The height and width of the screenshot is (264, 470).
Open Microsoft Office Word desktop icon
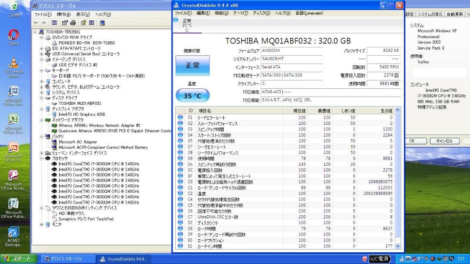click(x=13, y=96)
